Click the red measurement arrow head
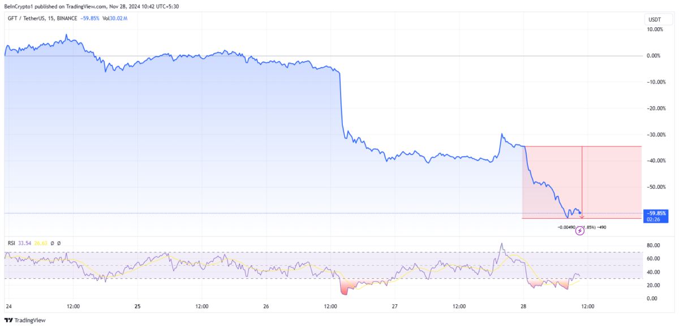 tap(582, 217)
